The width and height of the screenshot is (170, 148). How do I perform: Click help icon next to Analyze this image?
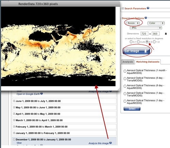click(111, 143)
